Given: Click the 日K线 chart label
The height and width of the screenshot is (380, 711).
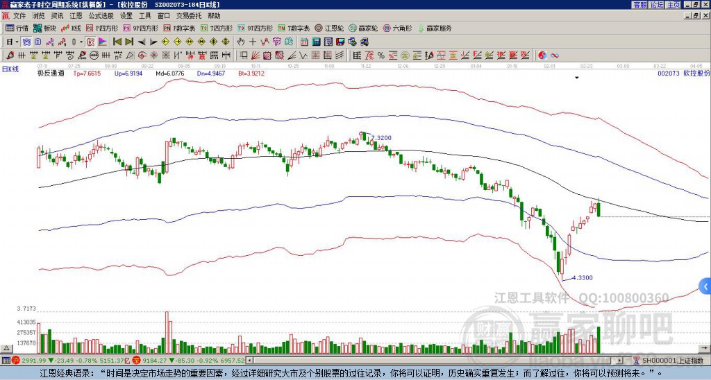Looking at the screenshot, I should 10,69.
